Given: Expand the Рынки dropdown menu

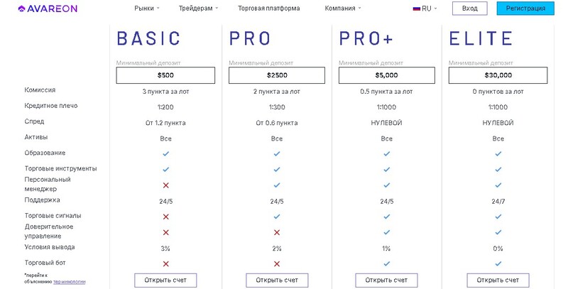Looking at the screenshot, I should 147,9.
